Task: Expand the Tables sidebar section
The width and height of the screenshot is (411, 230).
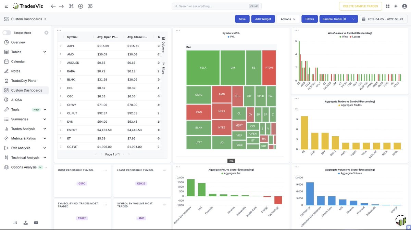Action: pyautogui.click(x=45, y=52)
